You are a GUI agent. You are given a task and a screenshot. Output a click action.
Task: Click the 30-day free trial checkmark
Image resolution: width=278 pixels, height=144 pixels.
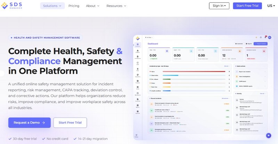pos(10,139)
